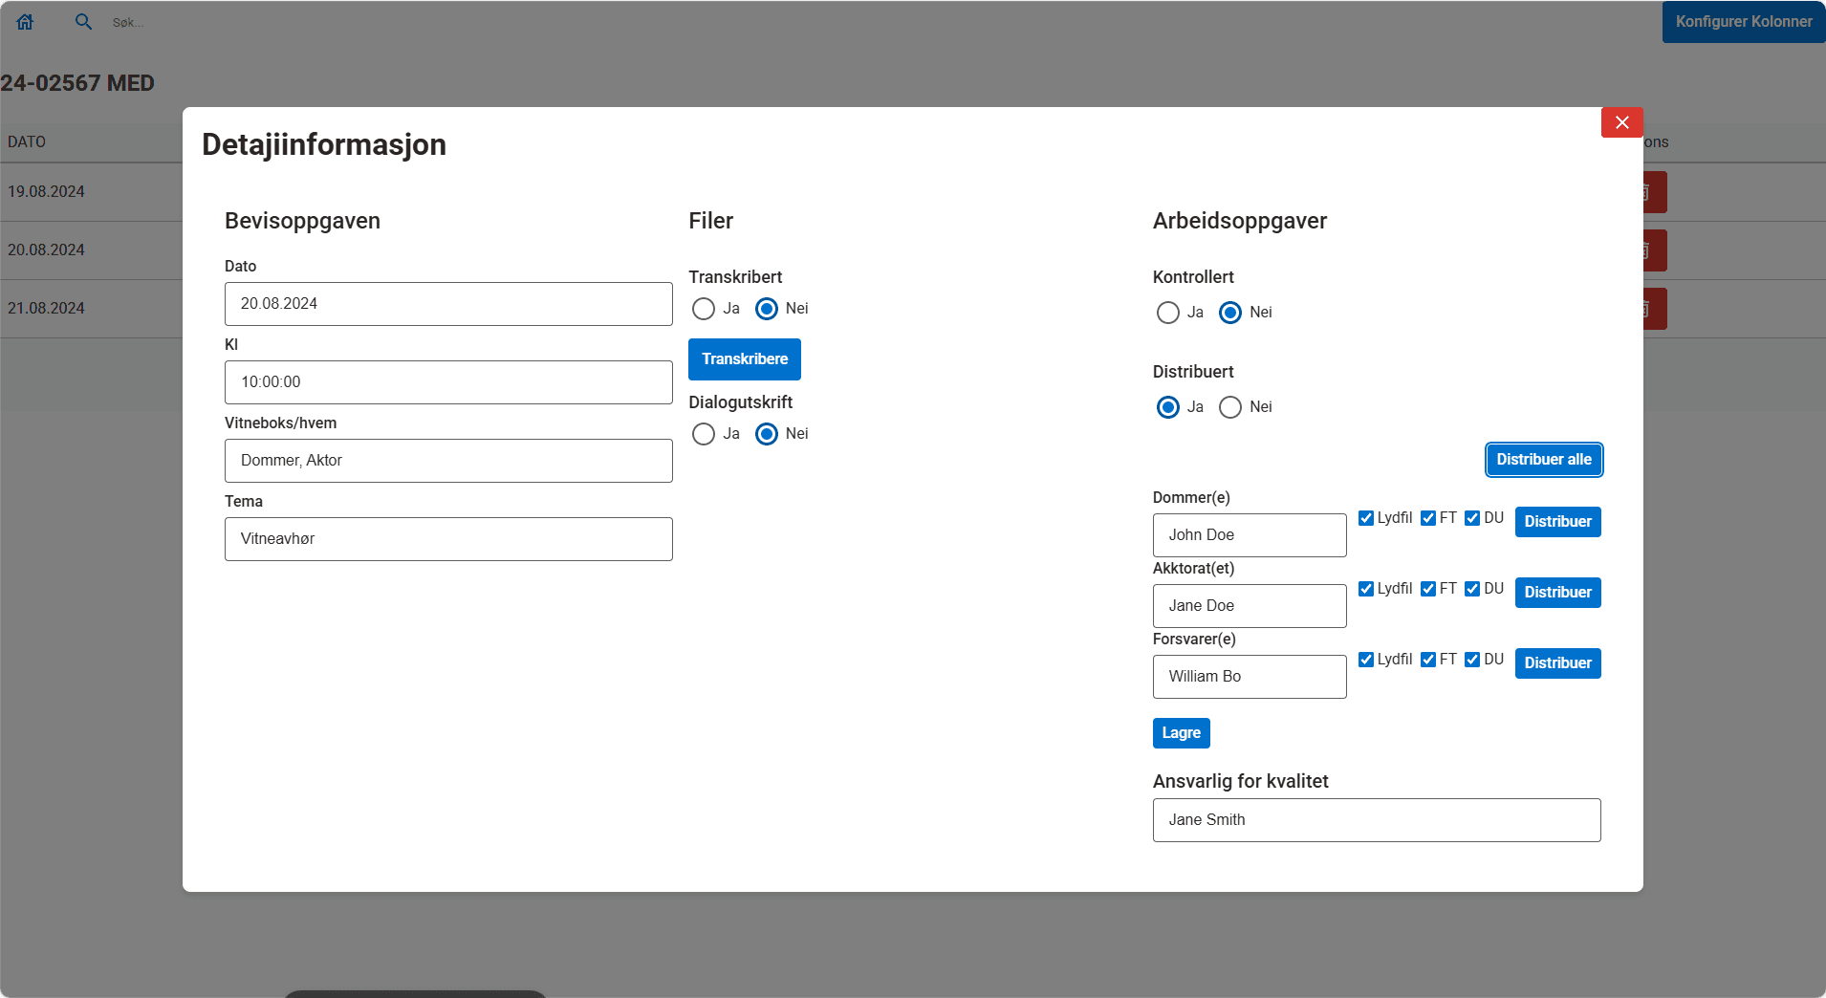Image resolution: width=1826 pixels, height=998 pixels.
Task: Click the Lagre button
Action: 1180,732
